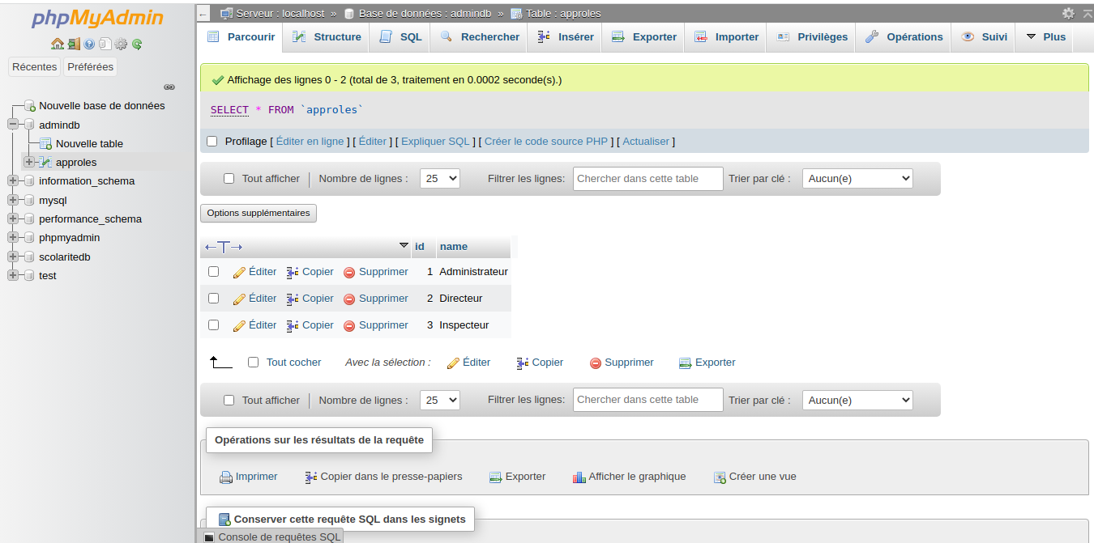The height and width of the screenshot is (543, 1094).
Task: Open the performance_schema database in tree
Action: [90, 219]
